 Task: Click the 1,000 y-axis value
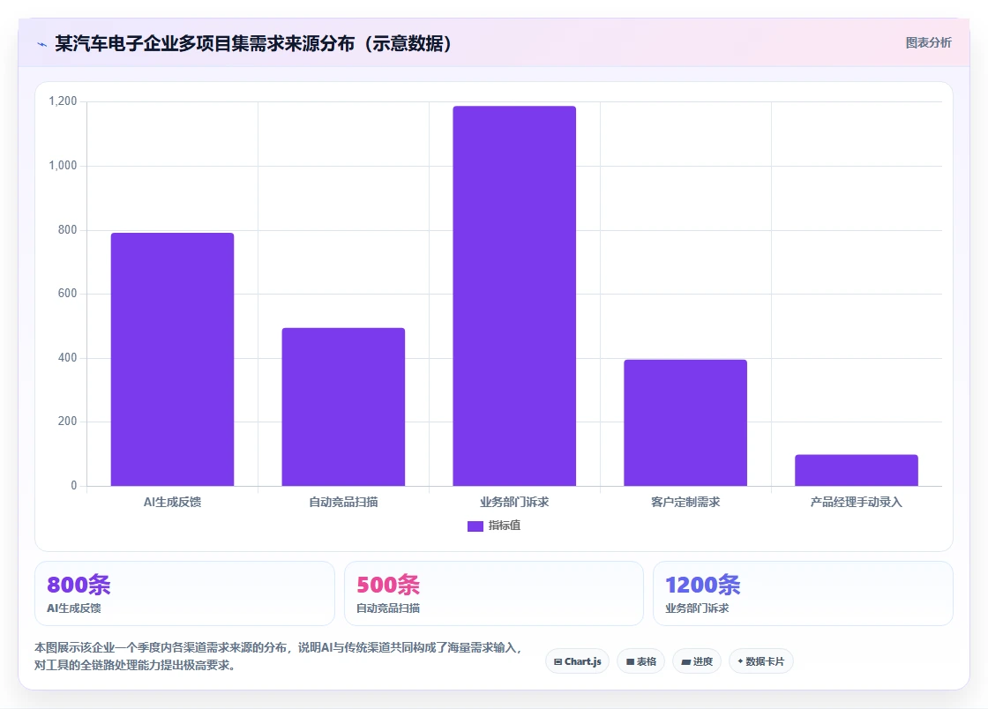click(x=63, y=166)
